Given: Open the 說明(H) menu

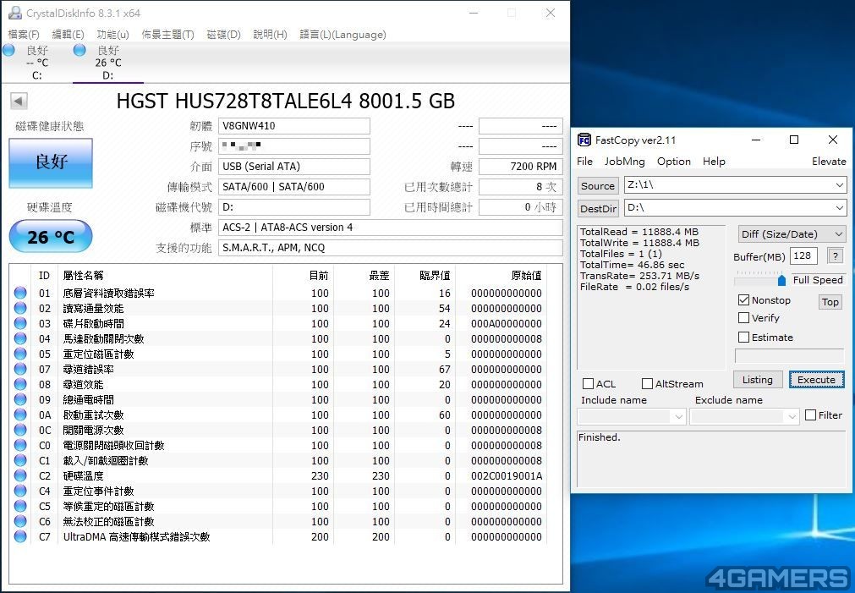Looking at the screenshot, I should (270, 35).
